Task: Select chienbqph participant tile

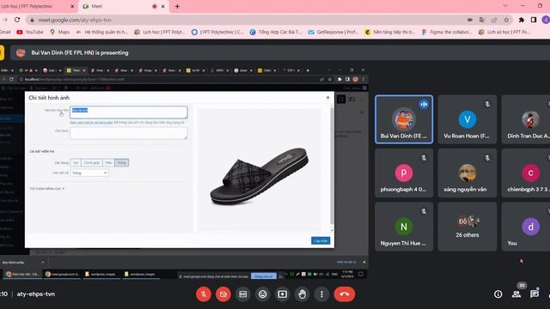Action: click(x=526, y=173)
